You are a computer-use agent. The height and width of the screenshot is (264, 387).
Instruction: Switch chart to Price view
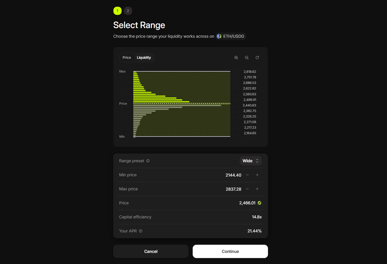coord(127,58)
